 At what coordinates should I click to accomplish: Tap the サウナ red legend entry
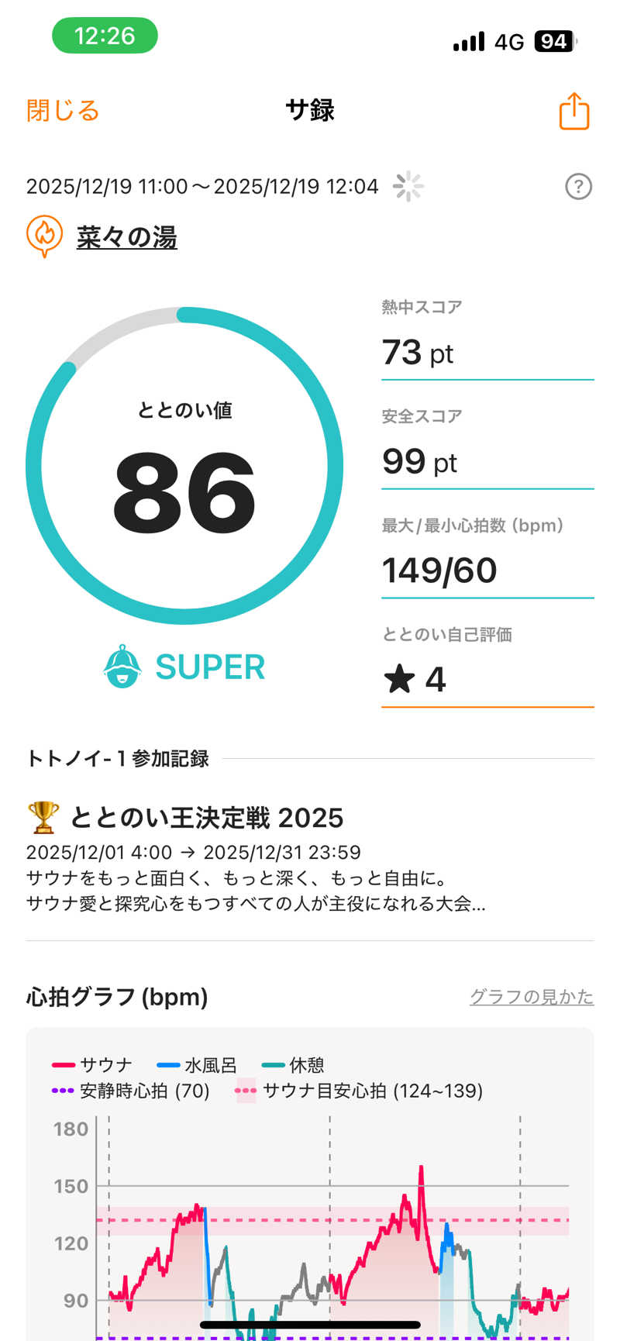click(x=92, y=1065)
